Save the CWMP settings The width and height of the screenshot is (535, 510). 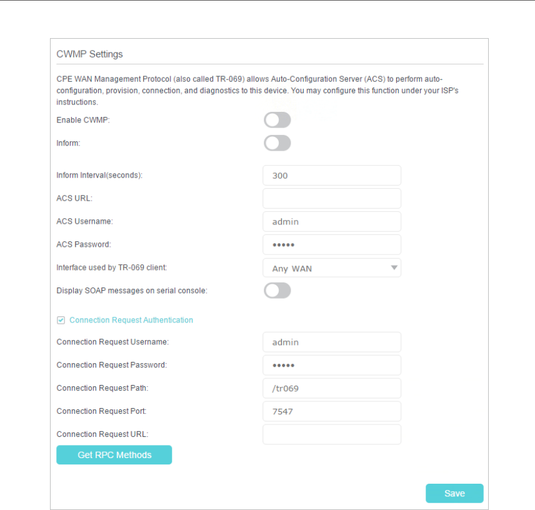pos(454,493)
